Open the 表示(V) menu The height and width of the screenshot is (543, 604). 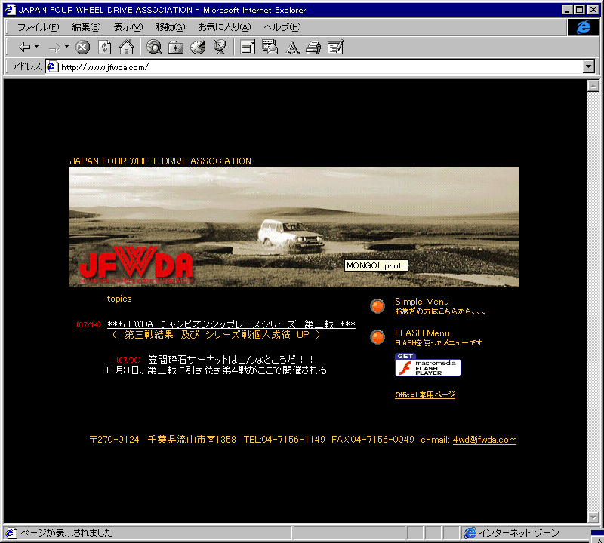[128, 27]
